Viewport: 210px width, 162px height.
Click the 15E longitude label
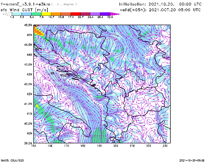[34, 146]
